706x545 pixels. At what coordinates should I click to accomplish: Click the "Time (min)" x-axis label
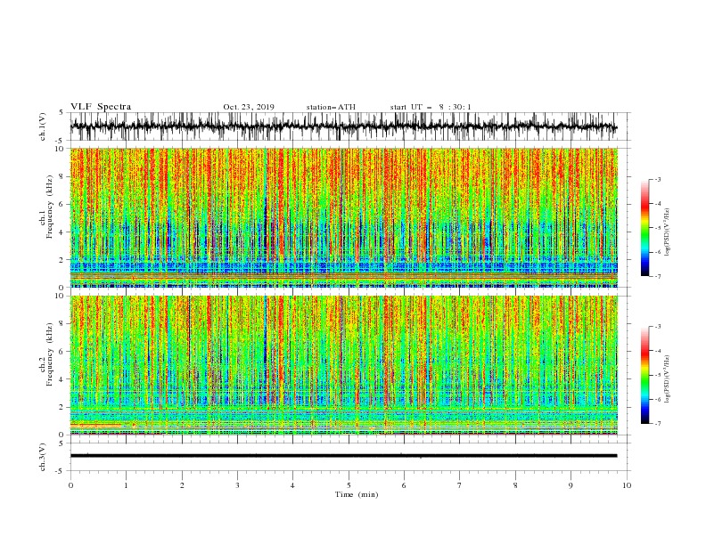click(357, 494)
